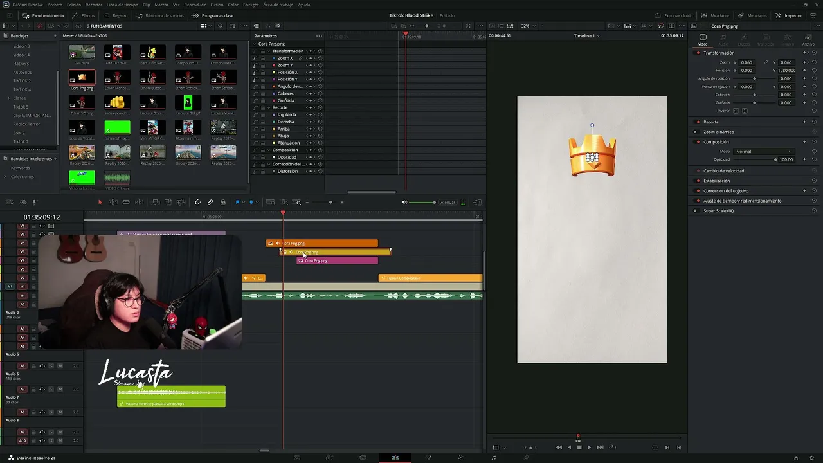Toggle Corrección del objetivo switch
This screenshot has width=823, height=463.
click(x=698, y=191)
